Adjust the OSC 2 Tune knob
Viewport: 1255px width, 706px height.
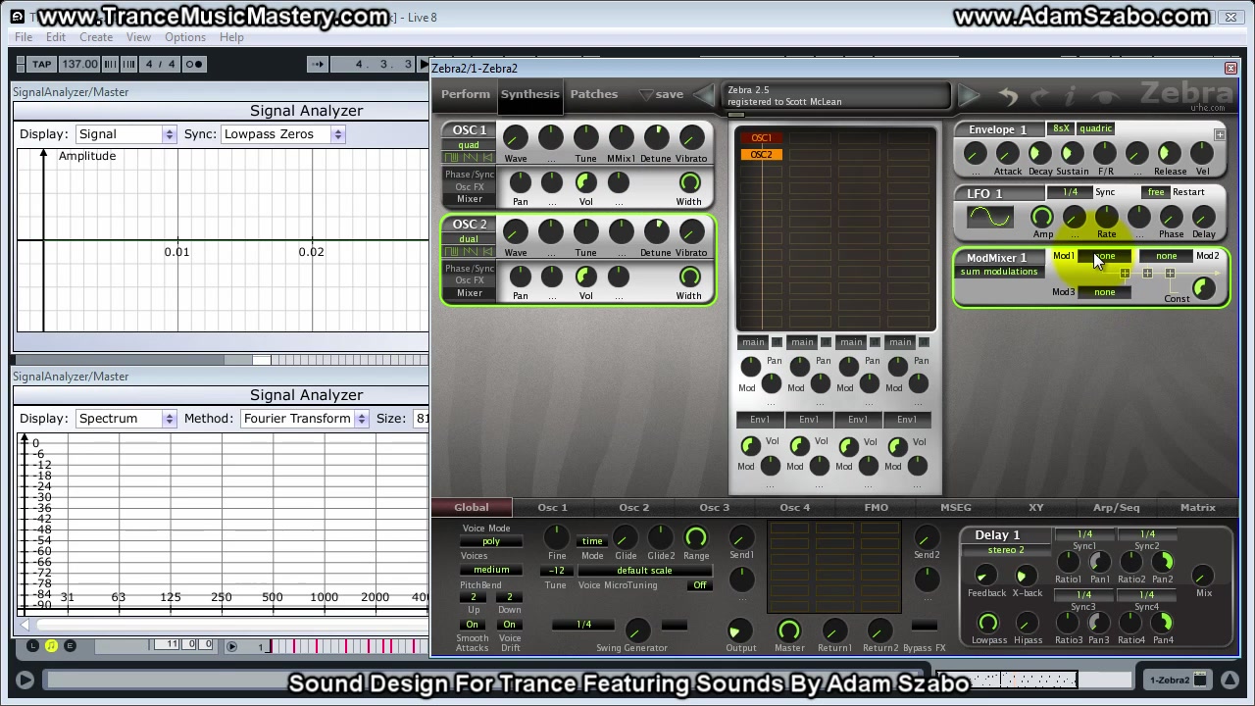pos(585,232)
